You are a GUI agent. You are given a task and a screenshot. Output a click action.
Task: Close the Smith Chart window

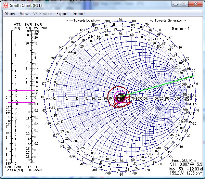[x=195, y=4]
